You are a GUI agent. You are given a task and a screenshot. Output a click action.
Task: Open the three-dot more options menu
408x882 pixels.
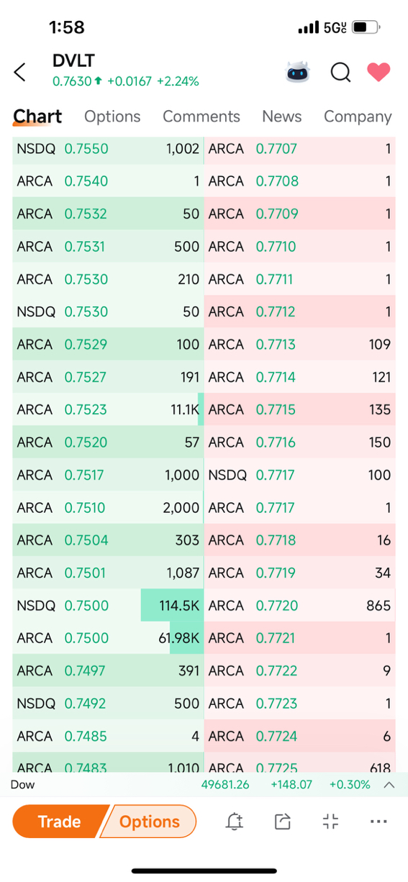[x=378, y=822]
